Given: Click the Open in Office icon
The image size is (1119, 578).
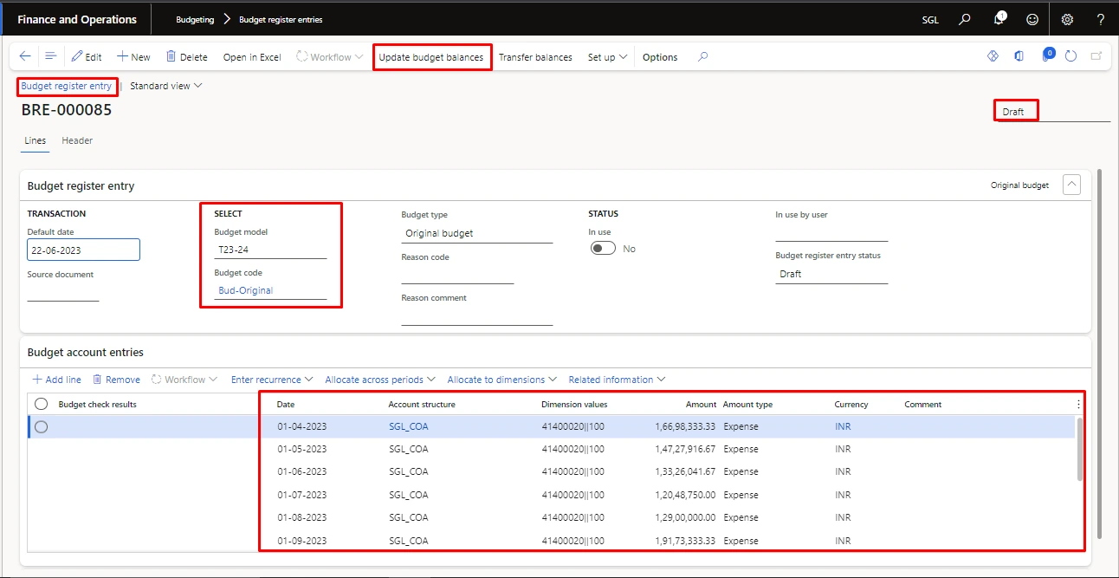Looking at the screenshot, I should coord(1019,56).
